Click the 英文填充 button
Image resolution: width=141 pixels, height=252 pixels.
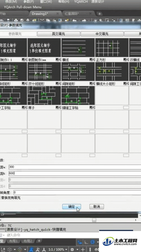click(x=58, y=34)
